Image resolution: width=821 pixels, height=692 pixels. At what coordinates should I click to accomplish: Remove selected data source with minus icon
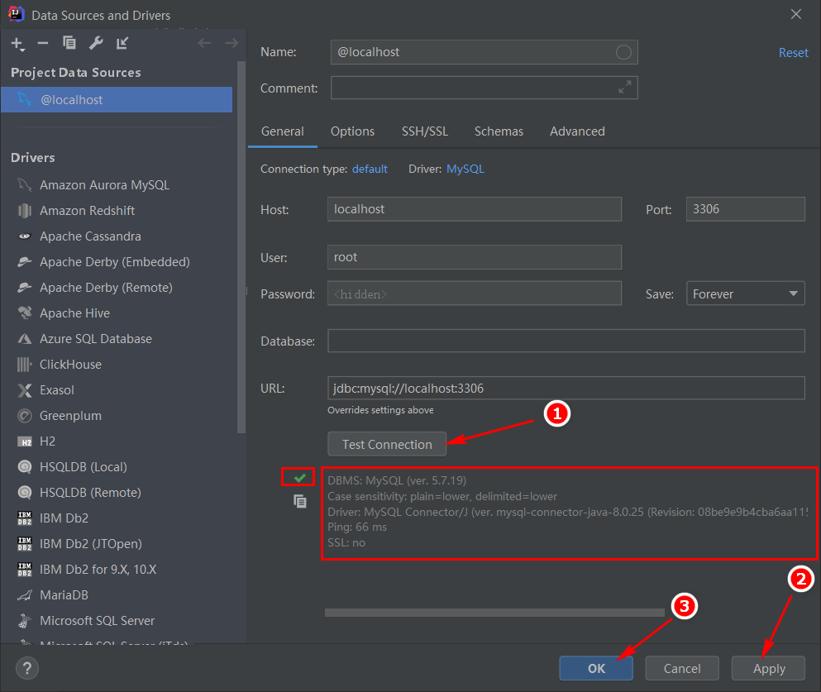click(x=43, y=44)
